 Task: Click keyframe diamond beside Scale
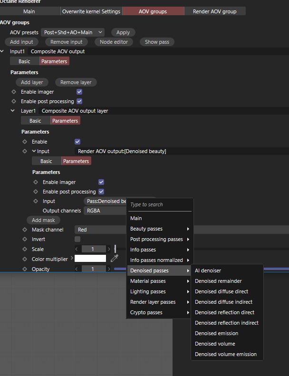coord(25,249)
